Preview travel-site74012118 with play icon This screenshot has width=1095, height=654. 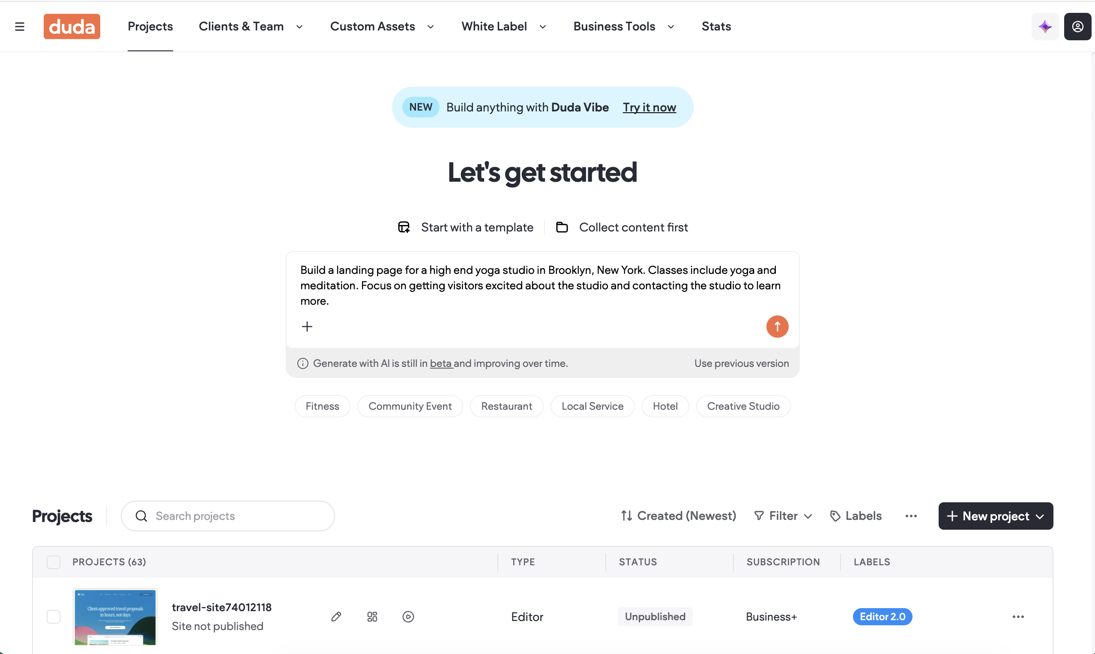[408, 616]
